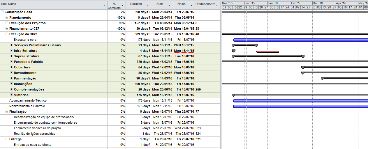Screen dimensions: 368x149
Task: Collapse the Execução da Obra group
Action: tap(7, 34)
